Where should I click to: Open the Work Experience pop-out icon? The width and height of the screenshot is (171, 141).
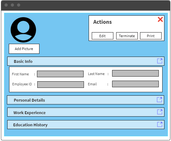[x=160, y=112]
